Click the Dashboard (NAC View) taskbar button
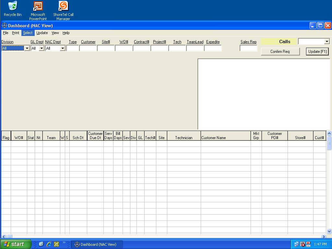The width and height of the screenshot is (332, 249). (x=97, y=244)
